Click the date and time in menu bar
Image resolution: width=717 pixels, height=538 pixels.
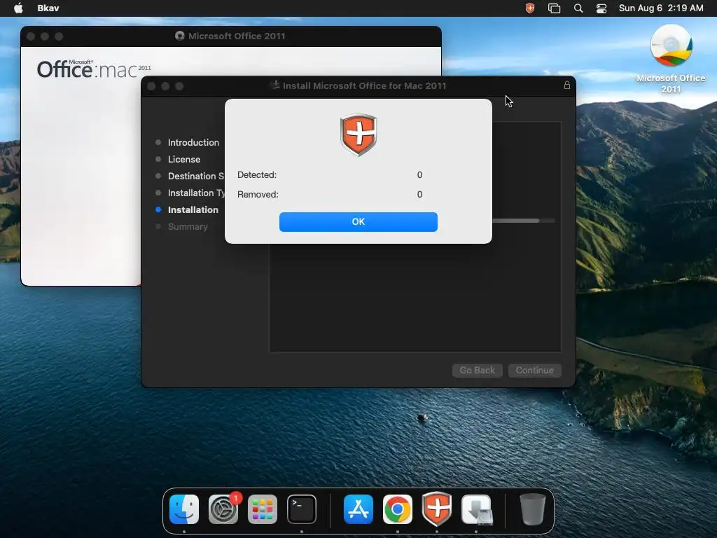coord(661,8)
